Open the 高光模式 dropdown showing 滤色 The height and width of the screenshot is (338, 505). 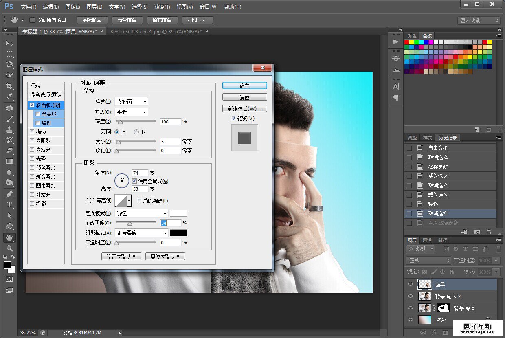pos(142,213)
